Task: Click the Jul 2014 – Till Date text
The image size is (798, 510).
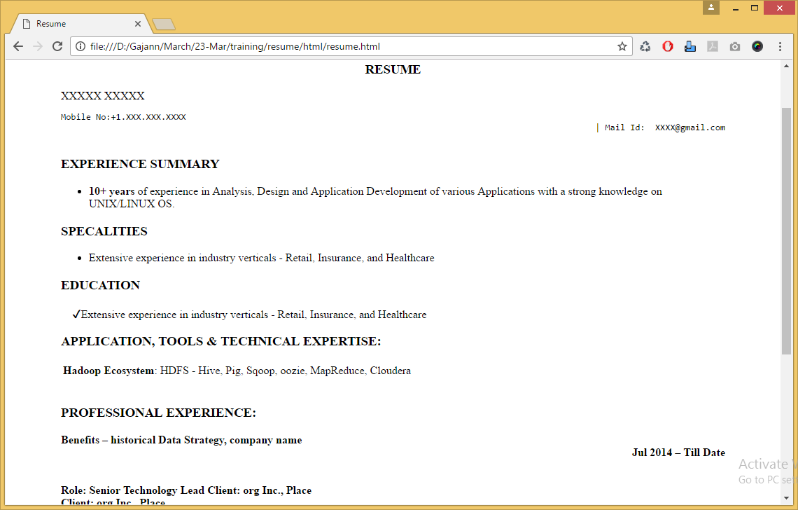Action: [x=678, y=453]
